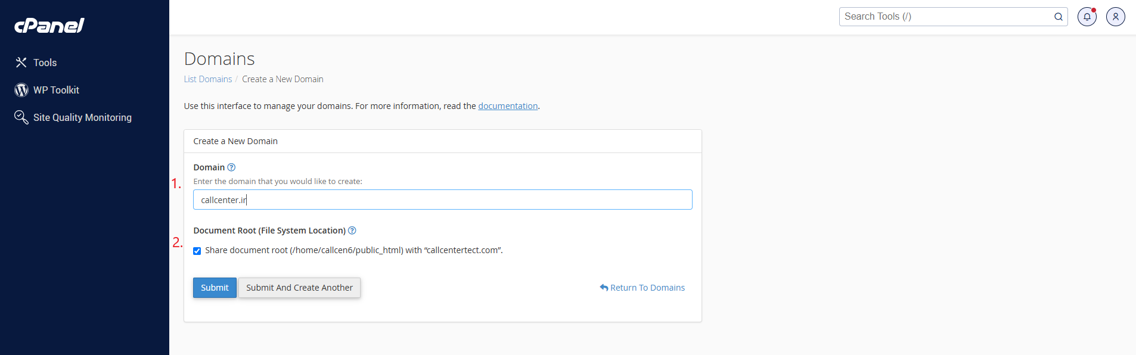Click into the Search Tools box
The width and height of the screenshot is (1136, 355).
pos(945,17)
